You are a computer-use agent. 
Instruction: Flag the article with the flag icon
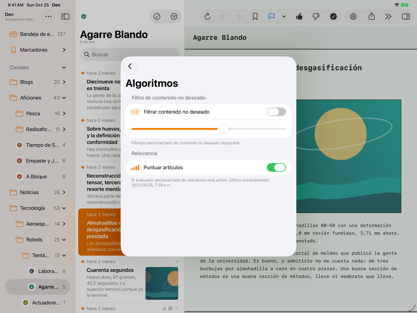click(x=272, y=17)
